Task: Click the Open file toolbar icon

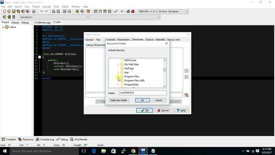Action: click(x=9, y=12)
